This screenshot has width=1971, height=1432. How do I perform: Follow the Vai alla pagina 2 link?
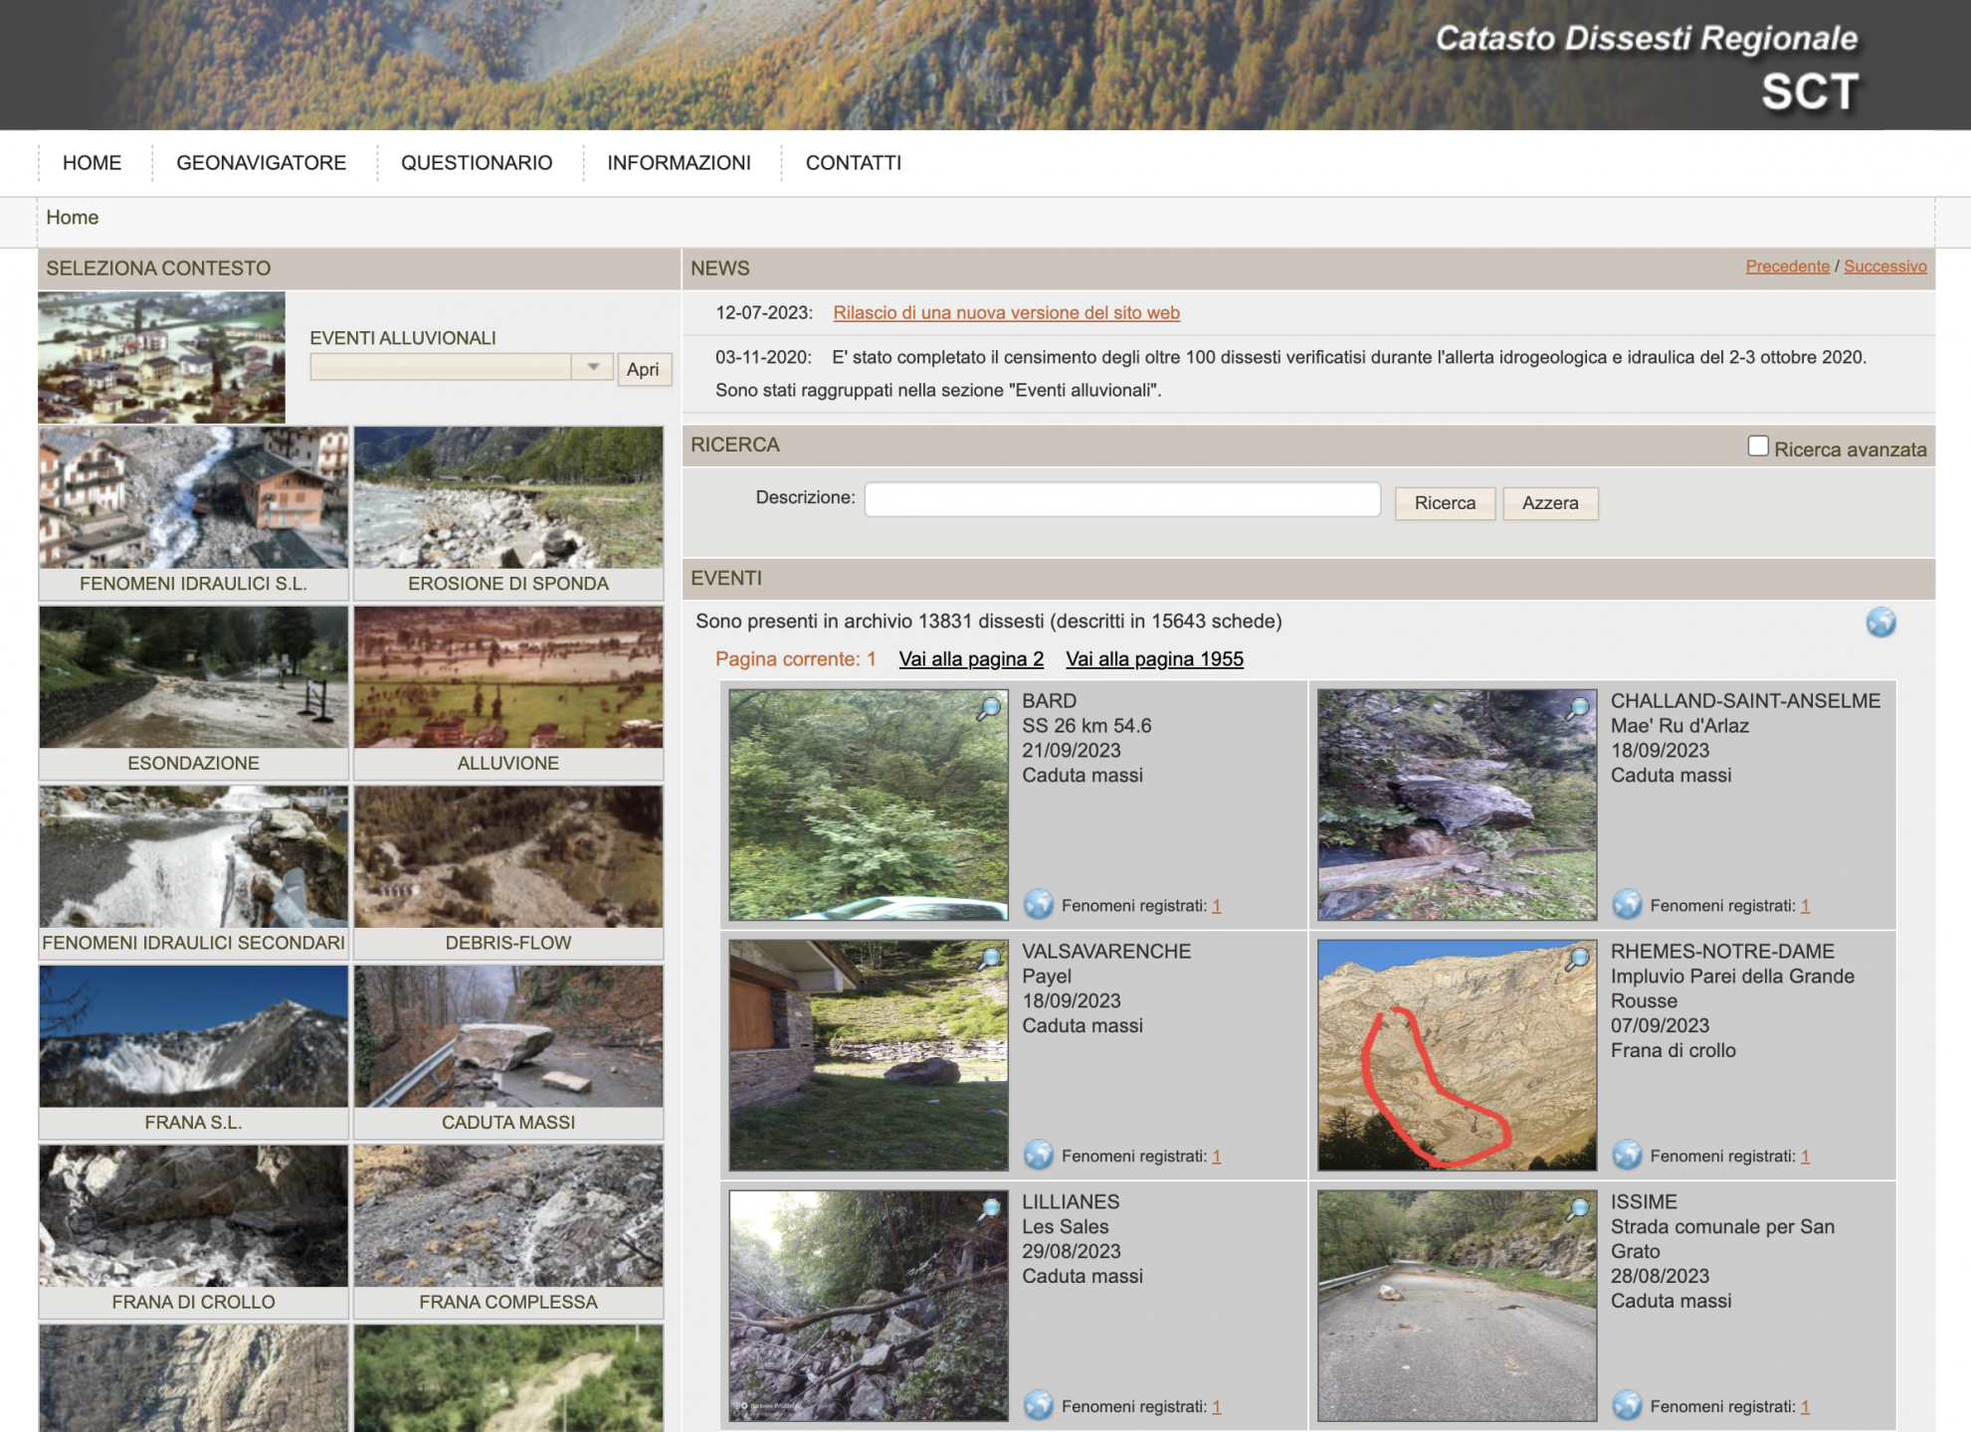pyautogui.click(x=970, y=658)
